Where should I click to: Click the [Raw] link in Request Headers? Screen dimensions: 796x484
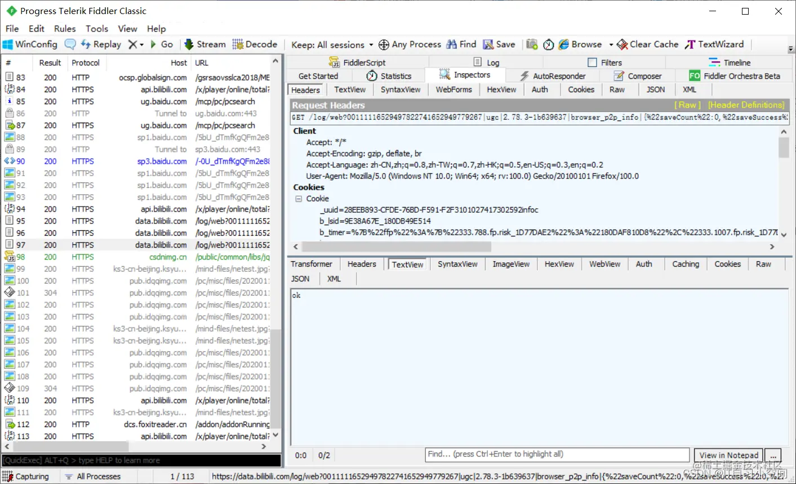[x=687, y=105]
